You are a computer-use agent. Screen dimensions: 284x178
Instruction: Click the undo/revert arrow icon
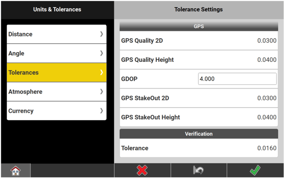point(199,170)
